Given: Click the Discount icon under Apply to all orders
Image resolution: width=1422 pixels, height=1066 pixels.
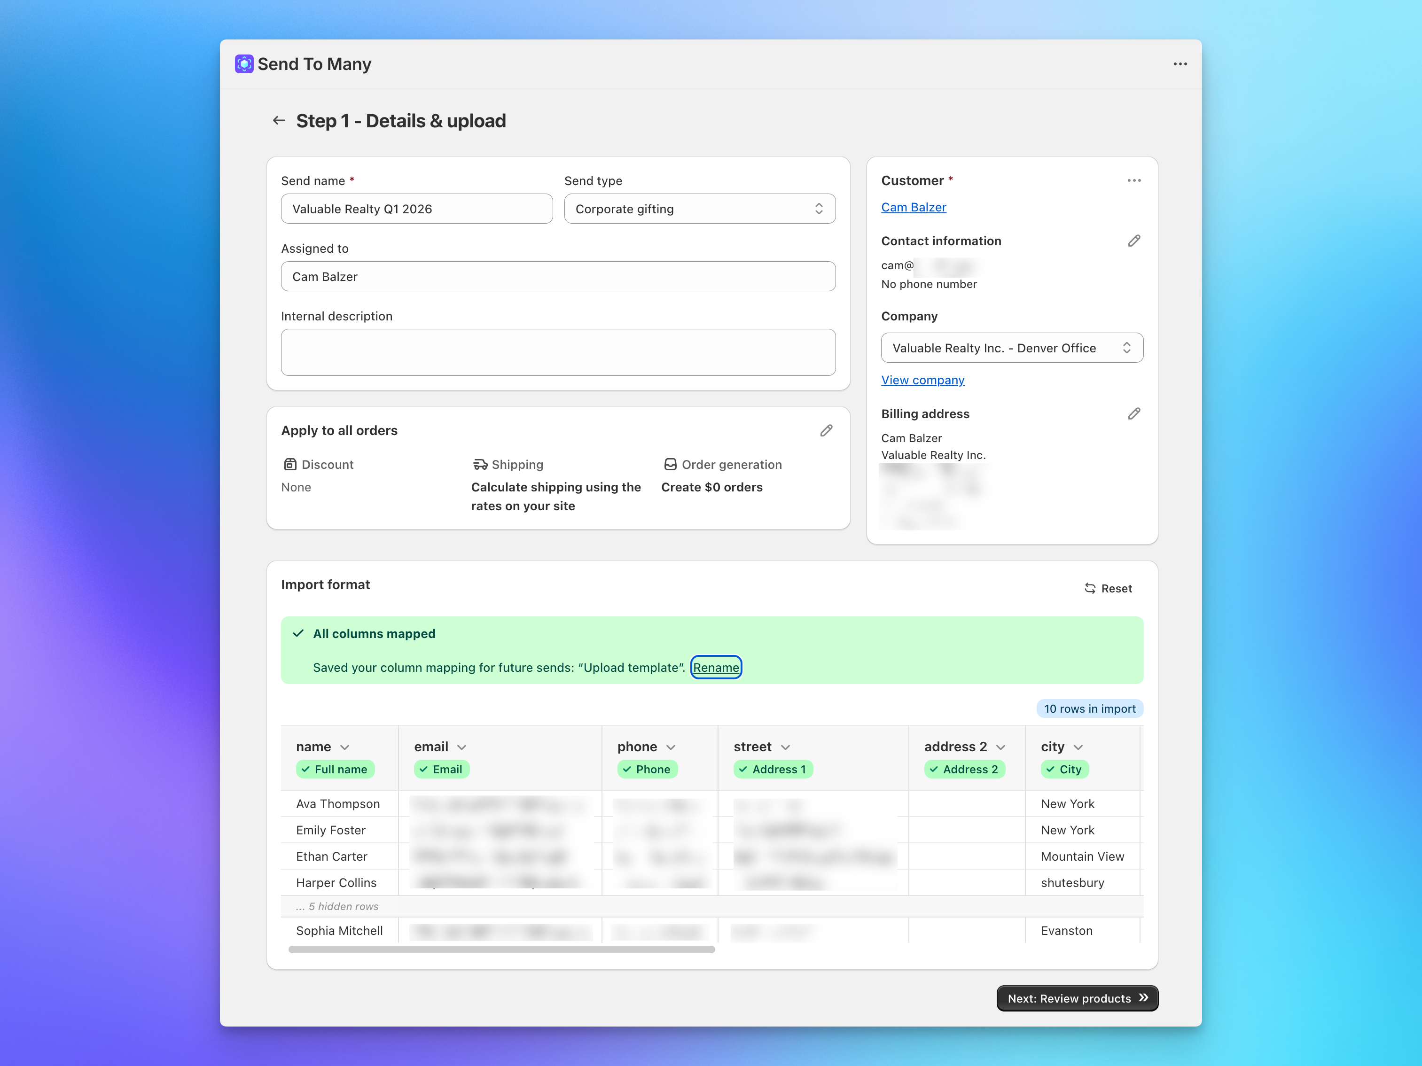Looking at the screenshot, I should (289, 464).
